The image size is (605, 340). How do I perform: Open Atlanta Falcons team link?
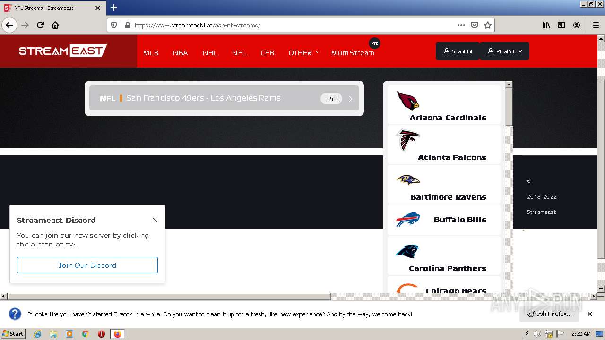pos(444,144)
